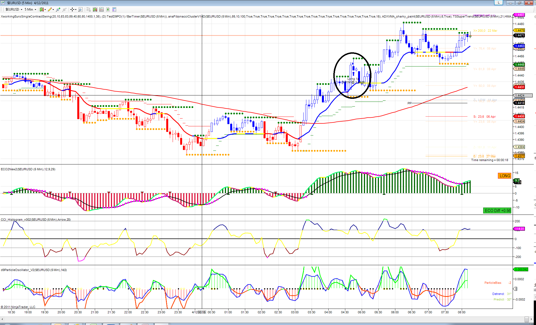The height and width of the screenshot is (325, 536).
Task: Click the Time remaining bar timer text
Action: coord(490,160)
